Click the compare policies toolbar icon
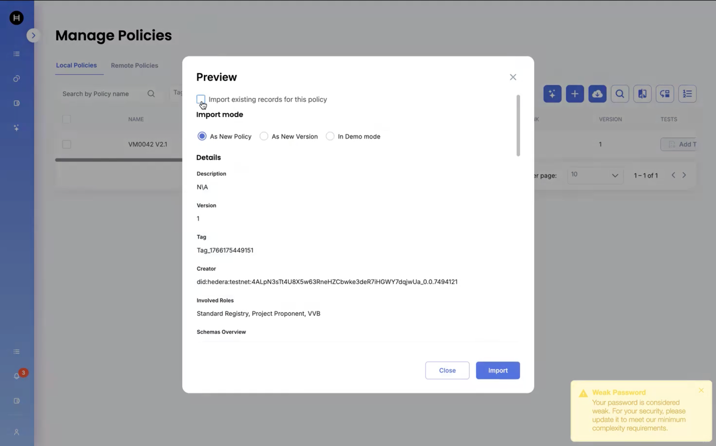716x446 pixels. [642, 94]
